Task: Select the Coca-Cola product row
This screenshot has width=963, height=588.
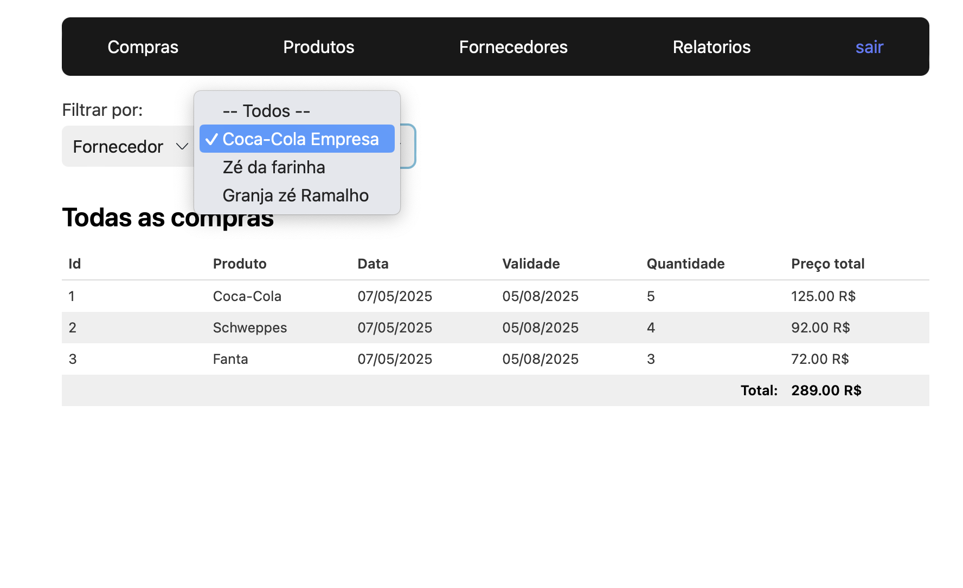Action: click(247, 296)
